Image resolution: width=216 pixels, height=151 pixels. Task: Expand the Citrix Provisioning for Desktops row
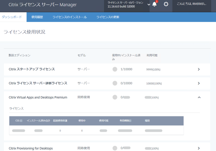(199, 148)
